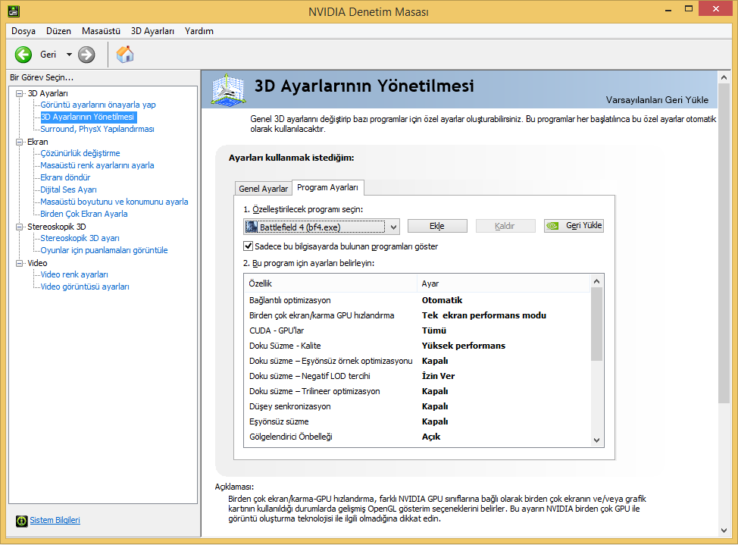Select 'Doku süzme – Eşyönsüz örnek optimizasyonu' row

point(417,361)
